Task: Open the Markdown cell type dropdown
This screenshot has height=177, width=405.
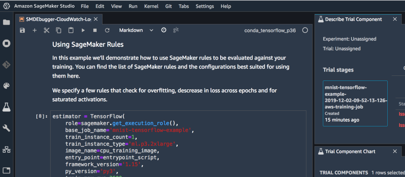Action: click(136, 30)
